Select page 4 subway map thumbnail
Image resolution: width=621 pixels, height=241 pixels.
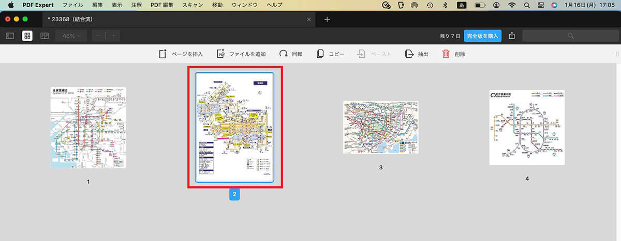pyautogui.click(x=527, y=127)
